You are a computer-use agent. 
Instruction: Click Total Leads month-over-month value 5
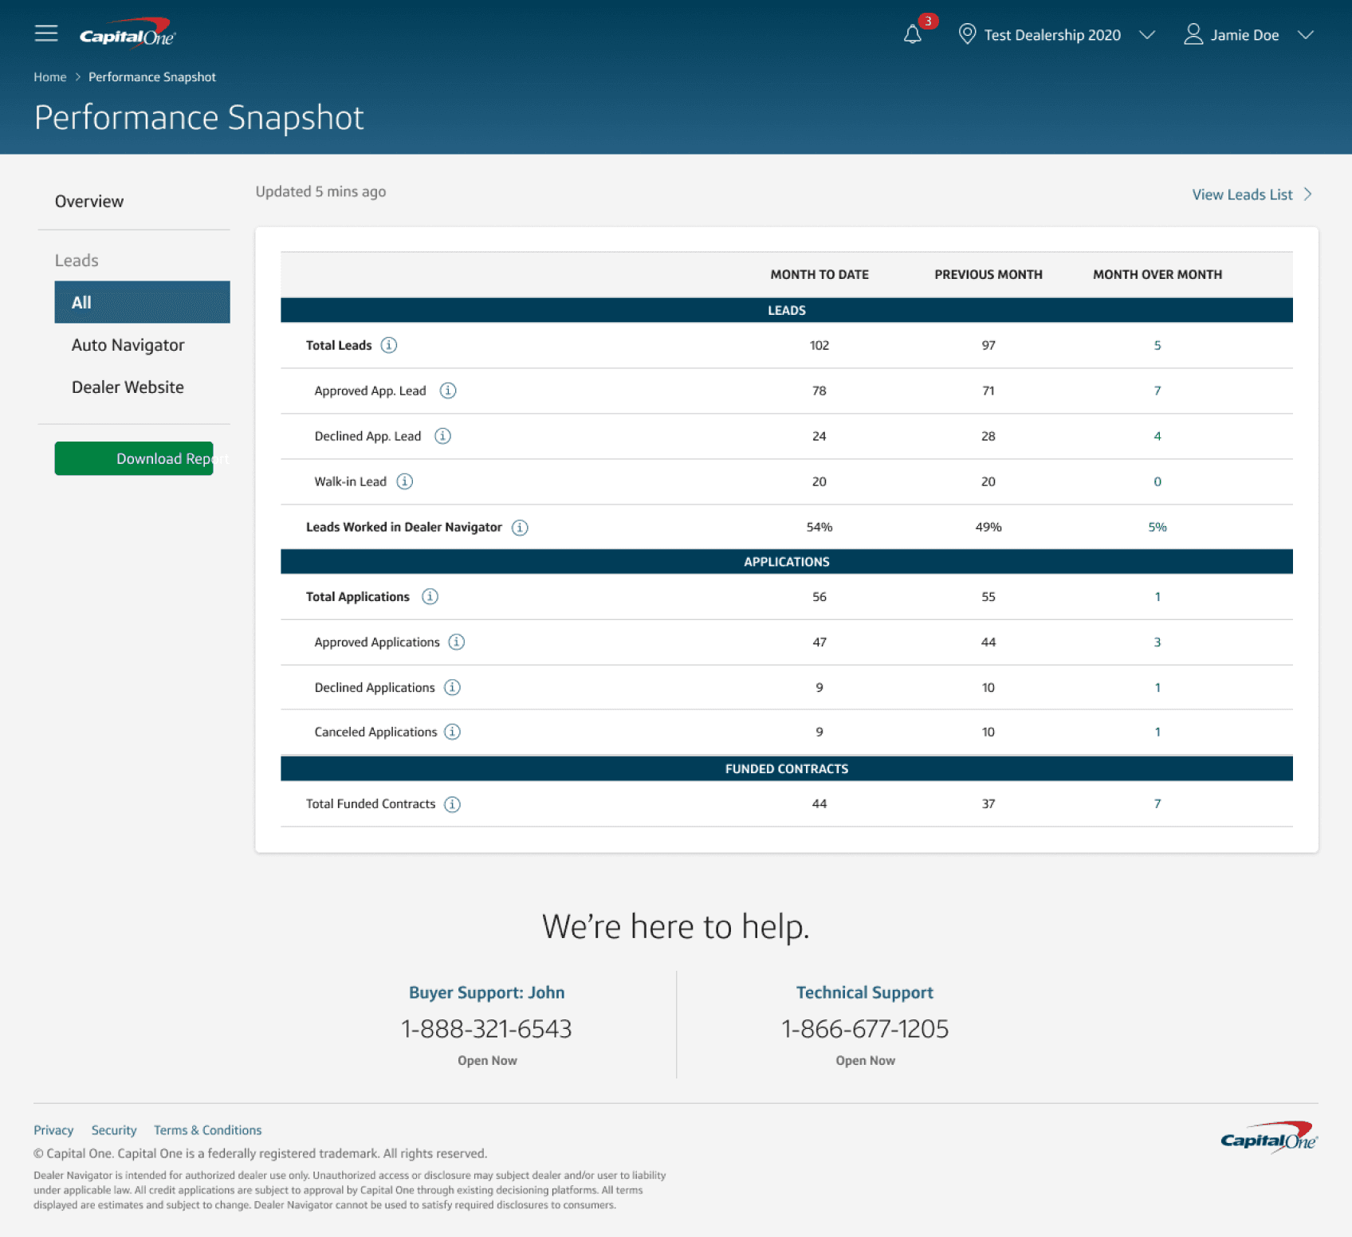click(1157, 345)
